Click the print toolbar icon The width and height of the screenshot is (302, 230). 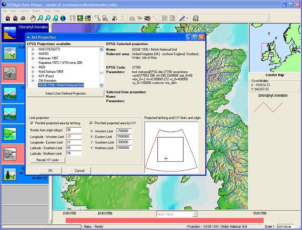click(23, 18)
